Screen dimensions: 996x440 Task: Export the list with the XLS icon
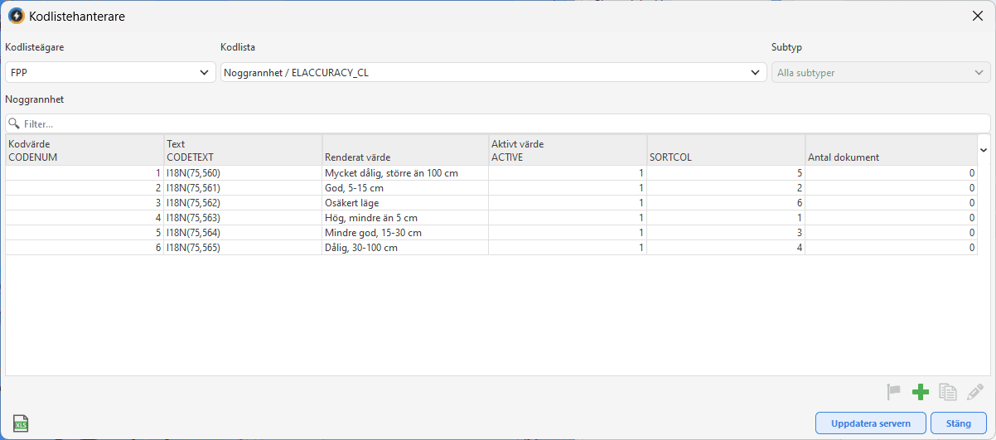22,423
